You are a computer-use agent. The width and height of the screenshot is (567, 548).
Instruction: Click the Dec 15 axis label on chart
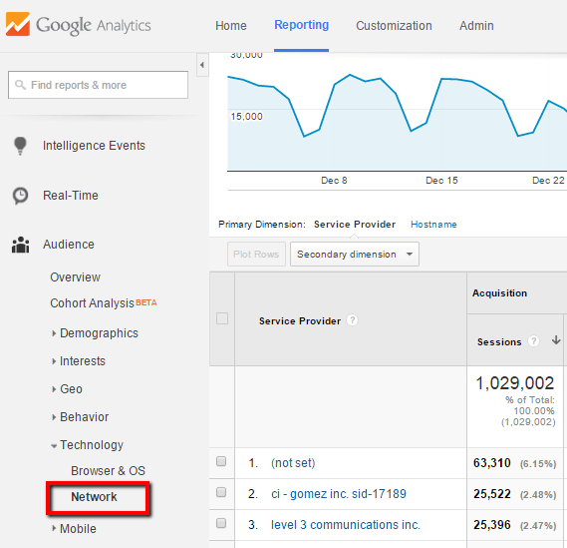click(441, 181)
